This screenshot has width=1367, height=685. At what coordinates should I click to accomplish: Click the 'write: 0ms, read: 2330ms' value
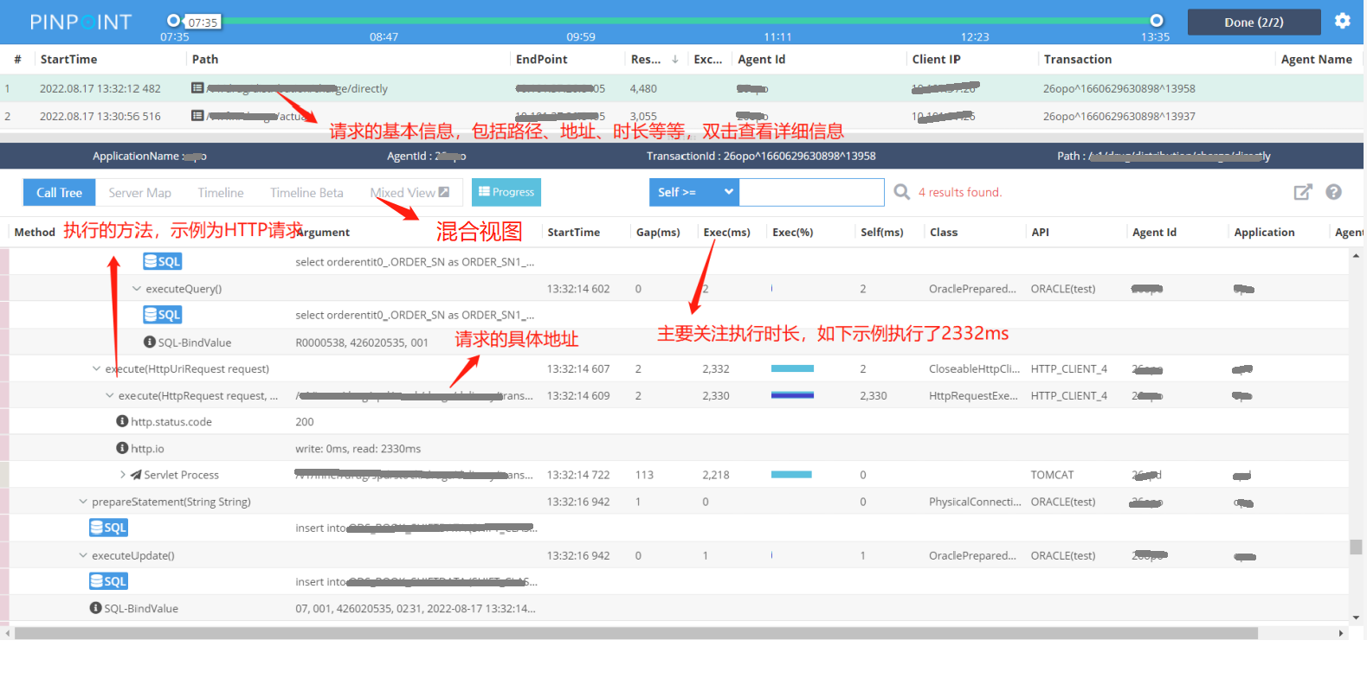point(358,449)
